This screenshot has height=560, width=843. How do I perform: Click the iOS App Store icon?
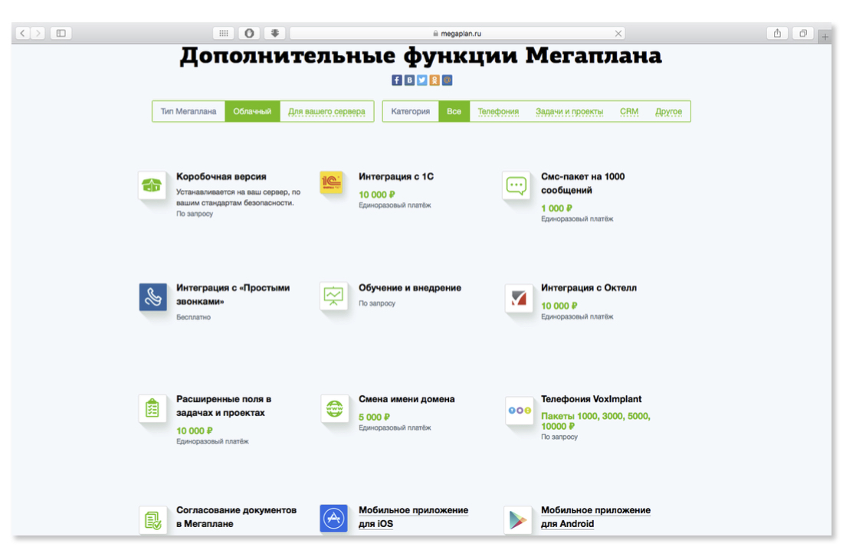334,519
